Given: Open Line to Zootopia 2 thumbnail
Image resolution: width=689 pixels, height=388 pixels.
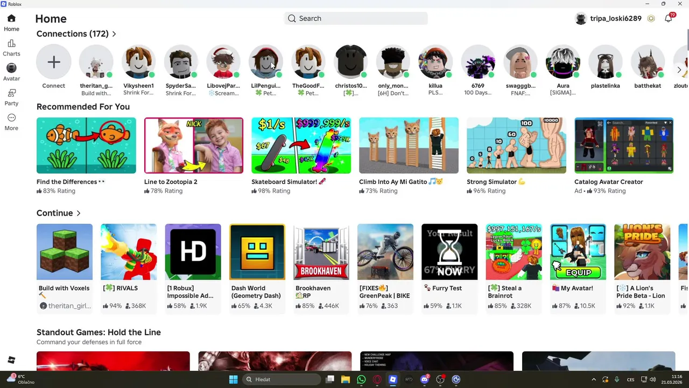Looking at the screenshot, I should (x=194, y=145).
